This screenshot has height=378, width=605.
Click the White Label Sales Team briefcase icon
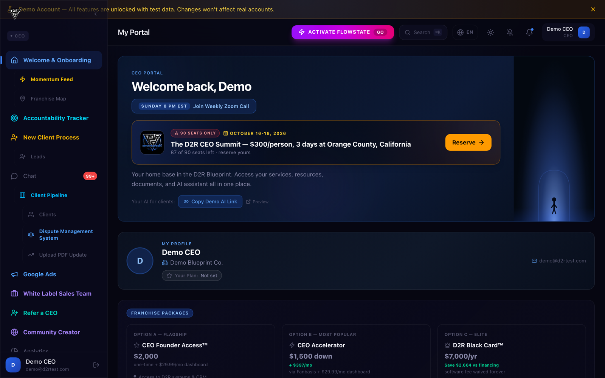click(x=14, y=294)
